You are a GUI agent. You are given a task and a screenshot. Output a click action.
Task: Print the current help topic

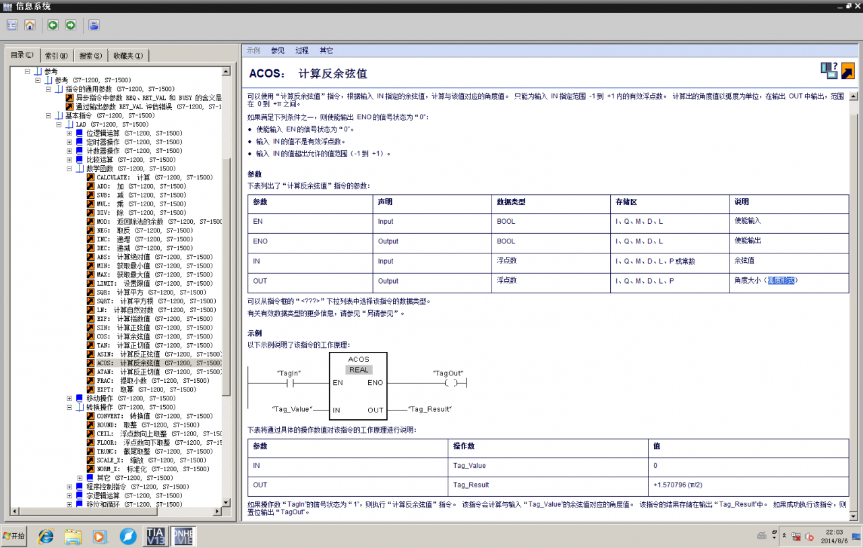click(x=94, y=25)
